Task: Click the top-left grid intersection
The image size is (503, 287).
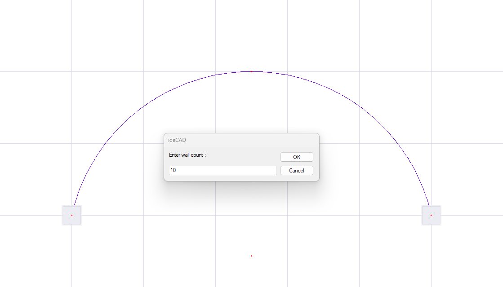Action: [71, 71]
